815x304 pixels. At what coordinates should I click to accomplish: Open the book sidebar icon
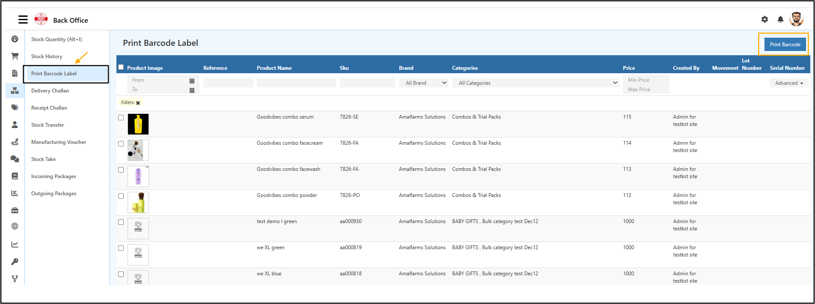tap(15, 176)
